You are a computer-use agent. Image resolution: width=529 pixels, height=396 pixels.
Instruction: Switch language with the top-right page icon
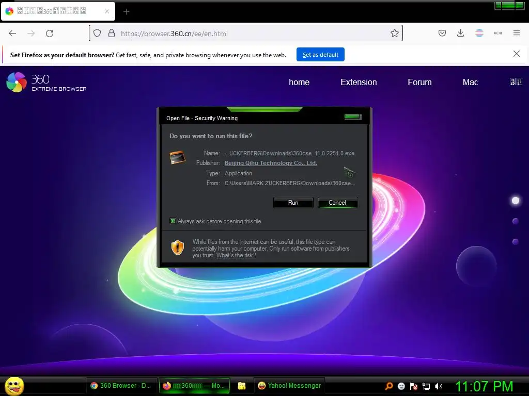point(516,81)
